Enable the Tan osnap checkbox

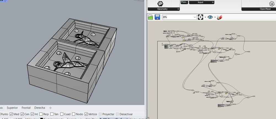click(52, 114)
